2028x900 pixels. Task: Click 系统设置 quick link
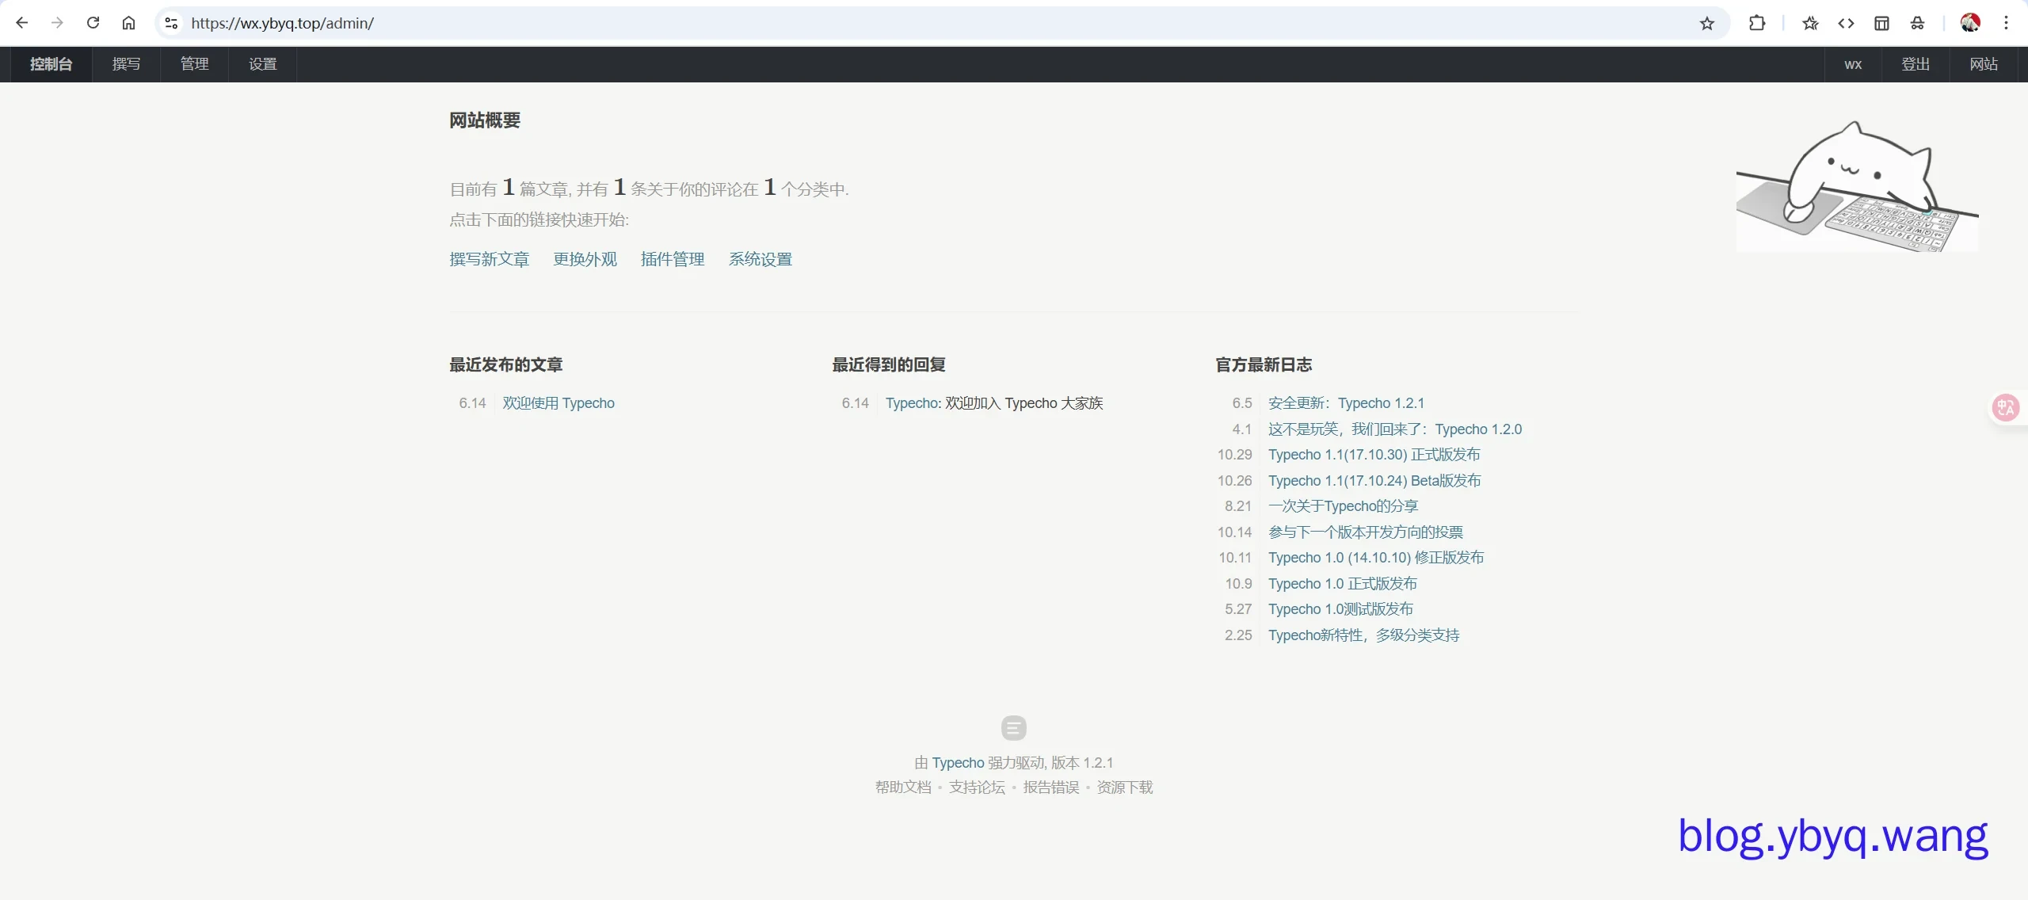coord(760,259)
